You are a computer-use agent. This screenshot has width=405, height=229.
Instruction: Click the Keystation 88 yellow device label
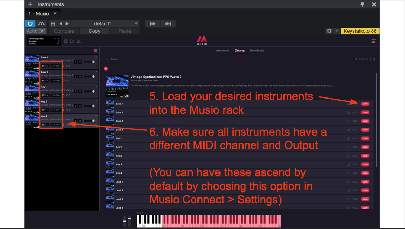[x=360, y=31]
